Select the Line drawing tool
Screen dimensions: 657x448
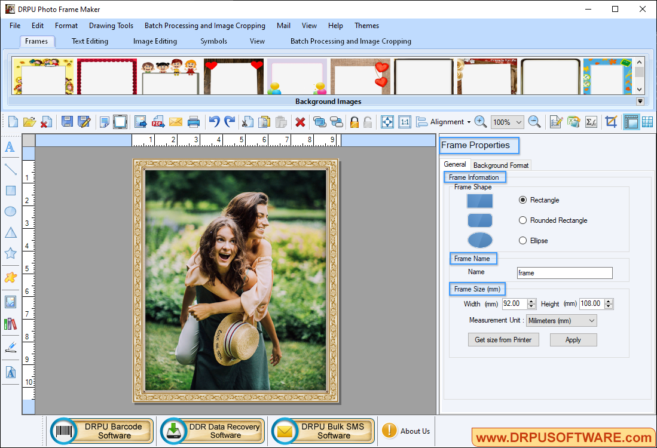pos(10,169)
